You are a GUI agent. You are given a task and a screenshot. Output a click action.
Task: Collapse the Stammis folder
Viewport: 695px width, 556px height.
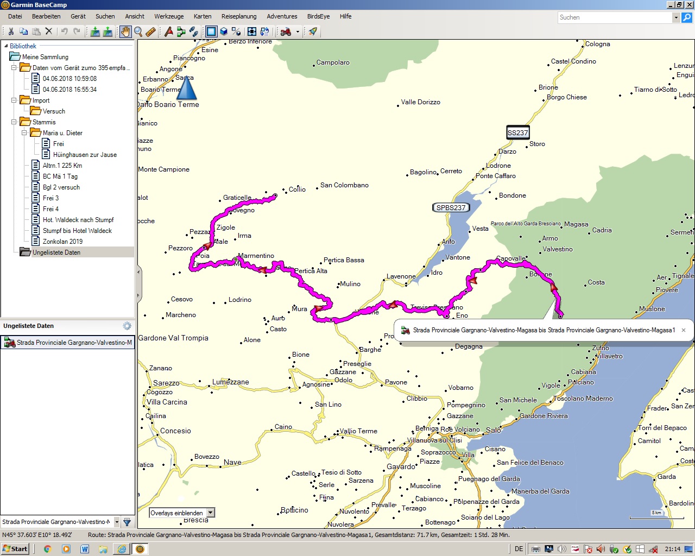[14, 122]
